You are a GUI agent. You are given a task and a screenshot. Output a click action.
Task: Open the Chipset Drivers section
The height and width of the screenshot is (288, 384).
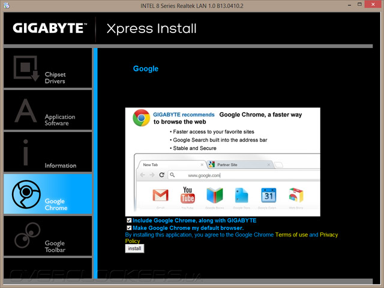pyautogui.click(x=48, y=68)
